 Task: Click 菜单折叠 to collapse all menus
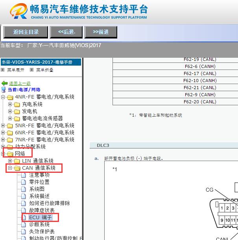tap(45, 70)
